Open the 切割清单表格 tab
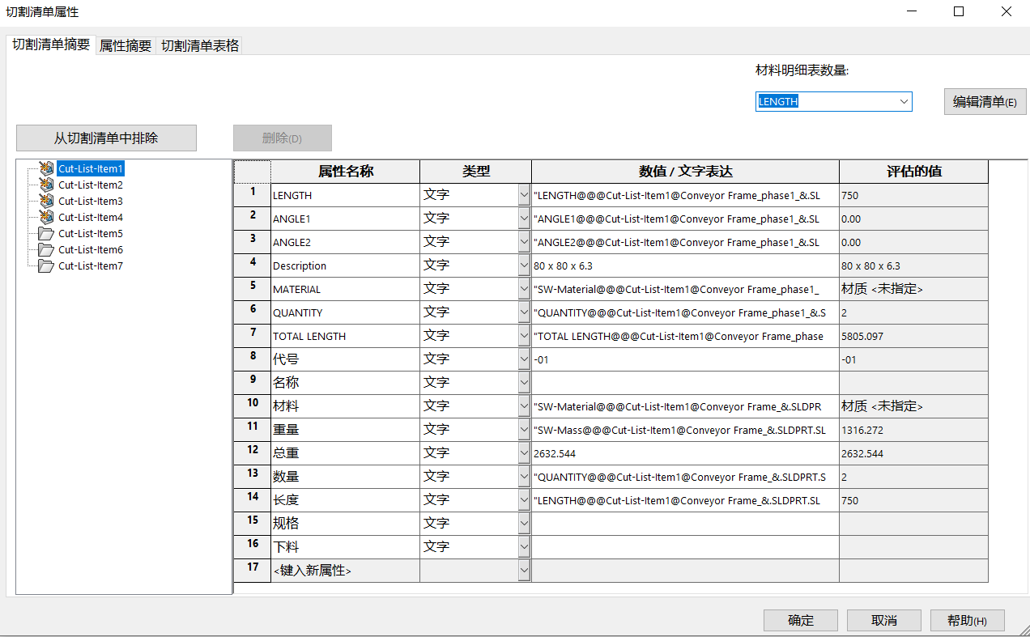The width and height of the screenshot is (1030, 637). coord(200,46)
